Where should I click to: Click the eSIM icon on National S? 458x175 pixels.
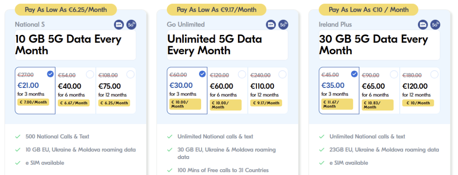[x=119, y=25]
